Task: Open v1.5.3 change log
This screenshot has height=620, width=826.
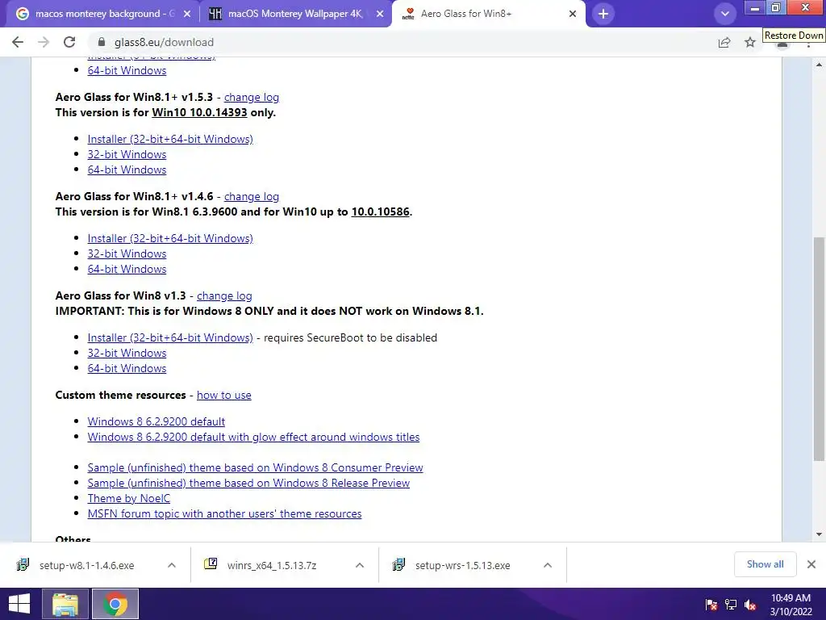Action: [252, 97]
